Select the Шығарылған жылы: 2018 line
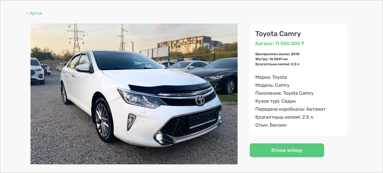 click(x=277, y=54)
